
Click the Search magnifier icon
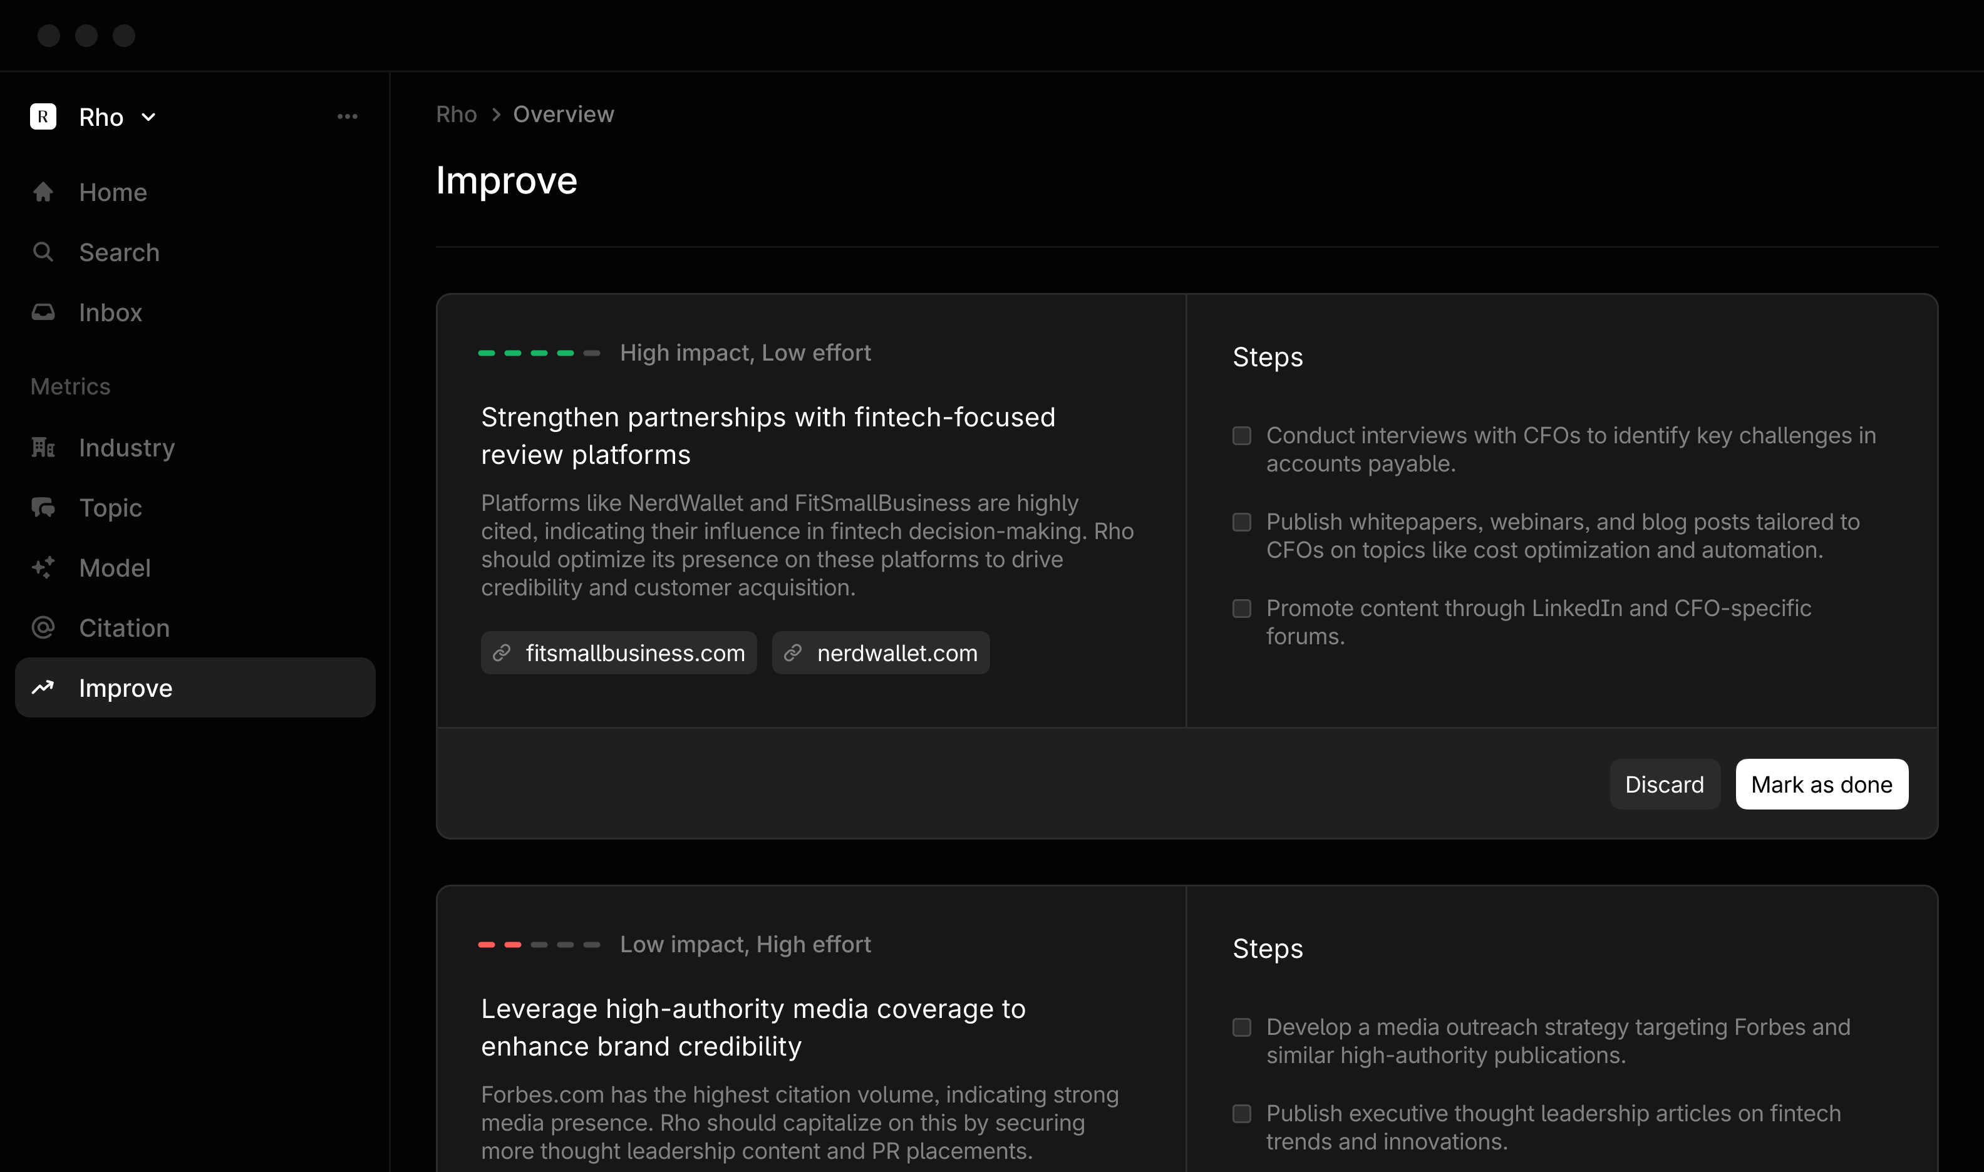[43, 252]
